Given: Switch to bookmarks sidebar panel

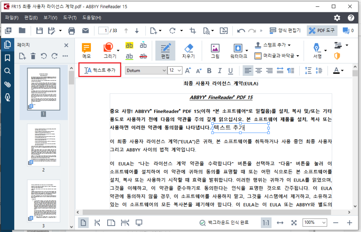Looking at the screenshot, I should coord(7,58).
